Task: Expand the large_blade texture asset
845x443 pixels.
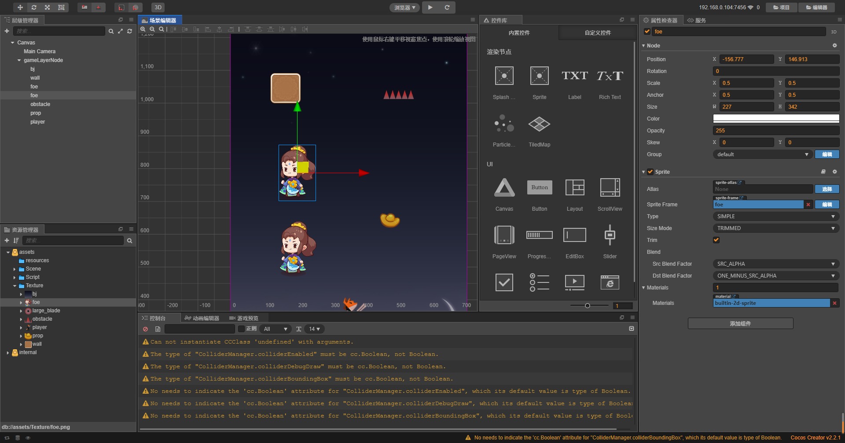Action: click(21, 311)
